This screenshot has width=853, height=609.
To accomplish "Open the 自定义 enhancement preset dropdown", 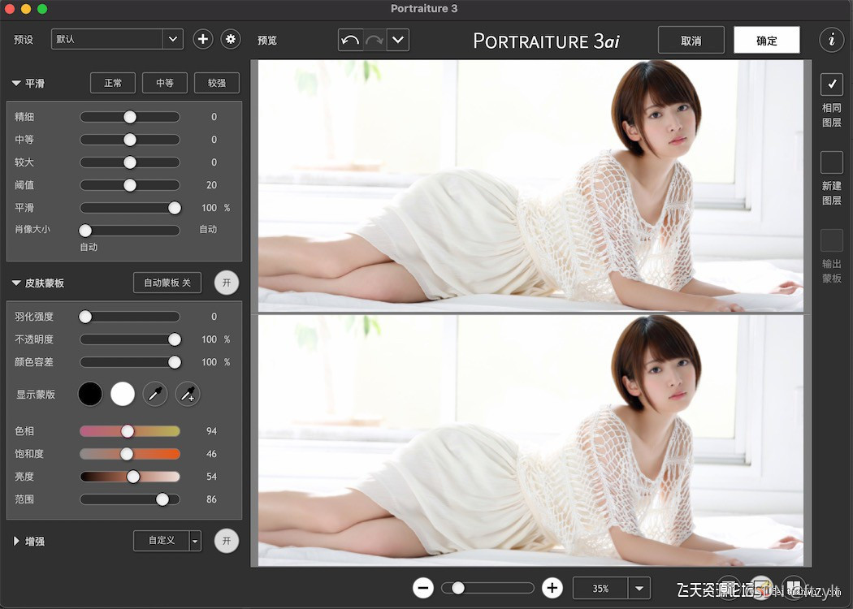I will pos(195,541).
